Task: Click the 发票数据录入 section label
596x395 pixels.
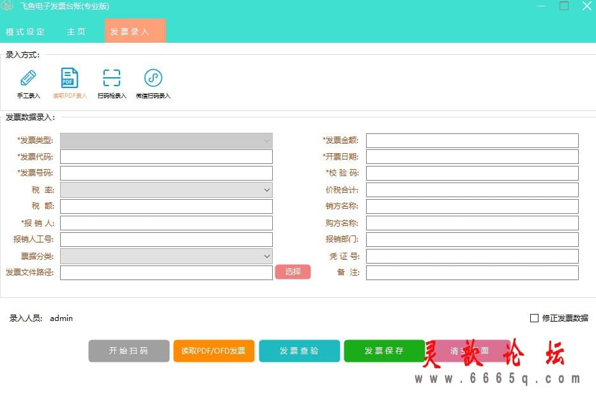Action: [x=30, y=117]
